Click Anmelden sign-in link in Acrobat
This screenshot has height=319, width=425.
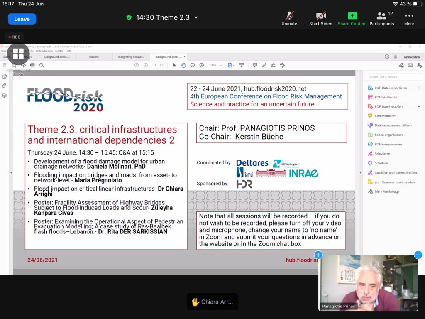[x=411, y=57]
